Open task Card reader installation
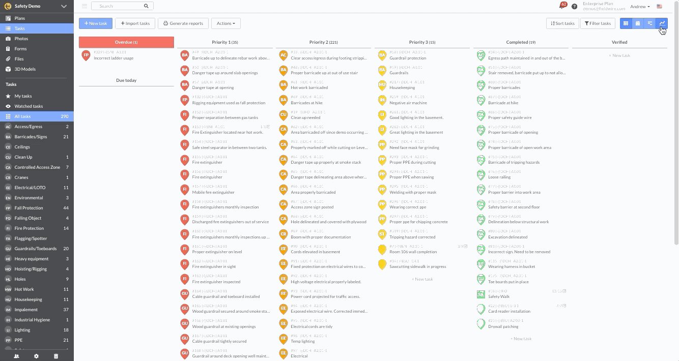The width and height of the screenshot is (679, 361). pyautogui.click(x=509, y=311)
